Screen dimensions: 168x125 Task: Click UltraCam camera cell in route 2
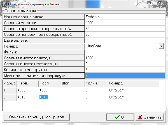134,97
